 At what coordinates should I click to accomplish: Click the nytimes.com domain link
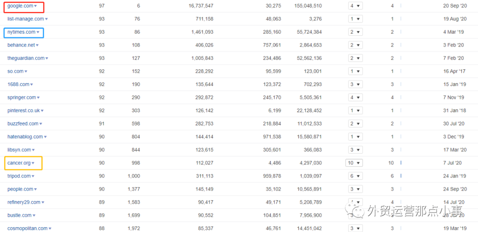pyautogui.click(x=21, y=32)
